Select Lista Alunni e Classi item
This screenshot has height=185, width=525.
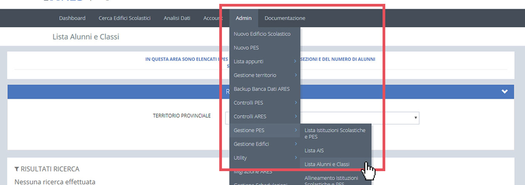click(335, 164)
